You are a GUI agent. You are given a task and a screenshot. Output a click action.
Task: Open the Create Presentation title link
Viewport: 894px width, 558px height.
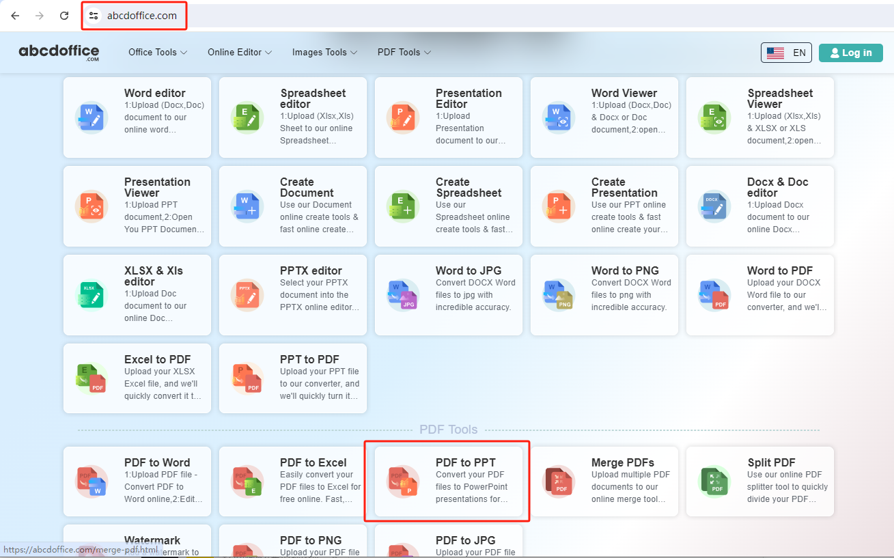coord(624,187)
